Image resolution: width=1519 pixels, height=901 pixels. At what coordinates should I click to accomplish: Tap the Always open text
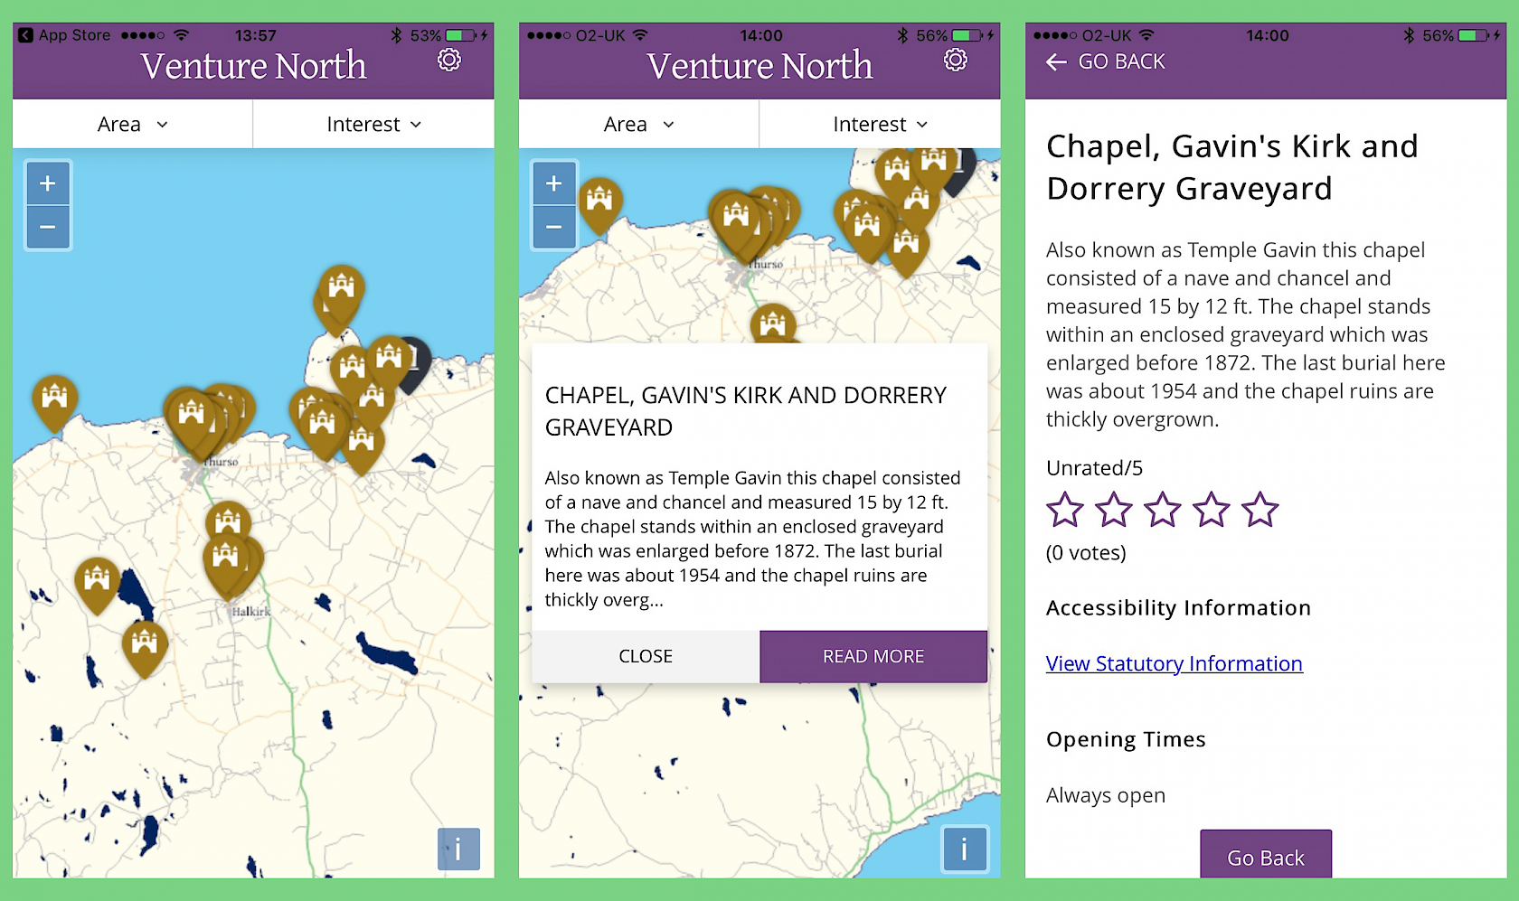click(x=1106, y=795)
